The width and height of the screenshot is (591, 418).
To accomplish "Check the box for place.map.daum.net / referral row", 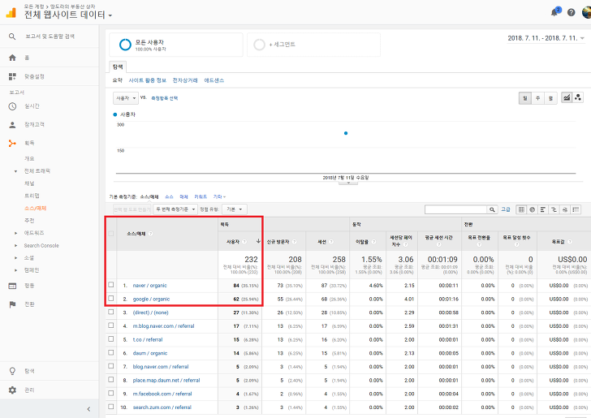I will tap(110, 380).
